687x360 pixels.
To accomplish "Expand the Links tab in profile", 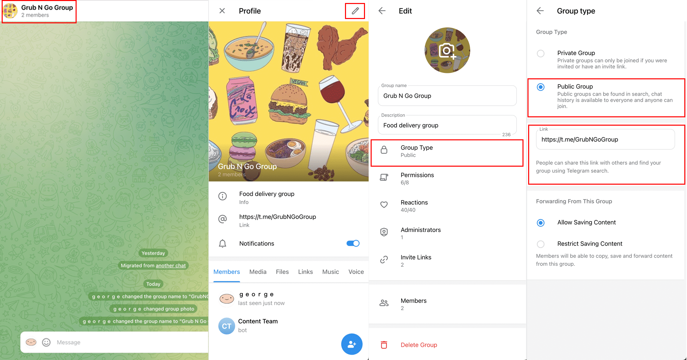I will 304,271.
